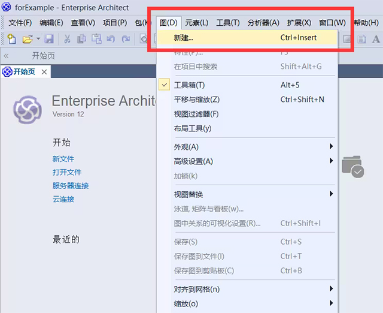Close the 开始页 tab
This screenshot has width=383, height=313.
click(44, 72)
